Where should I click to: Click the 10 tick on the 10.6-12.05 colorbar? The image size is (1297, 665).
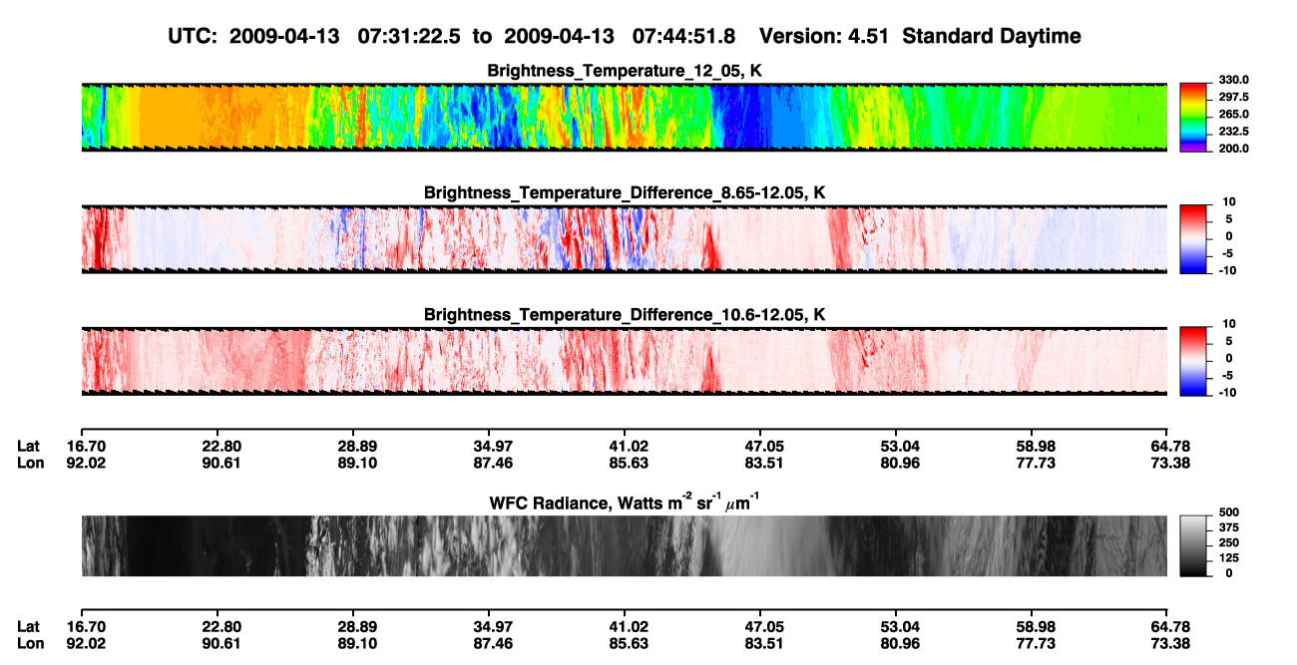(1230, 324)
